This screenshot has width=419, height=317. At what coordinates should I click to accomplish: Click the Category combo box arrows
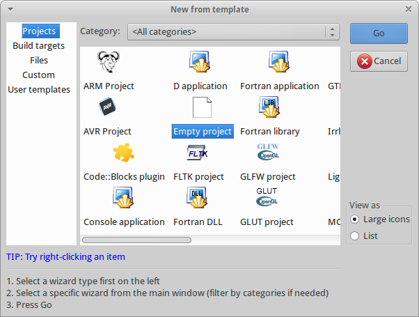pyautogui.click(x=332, y=32)
